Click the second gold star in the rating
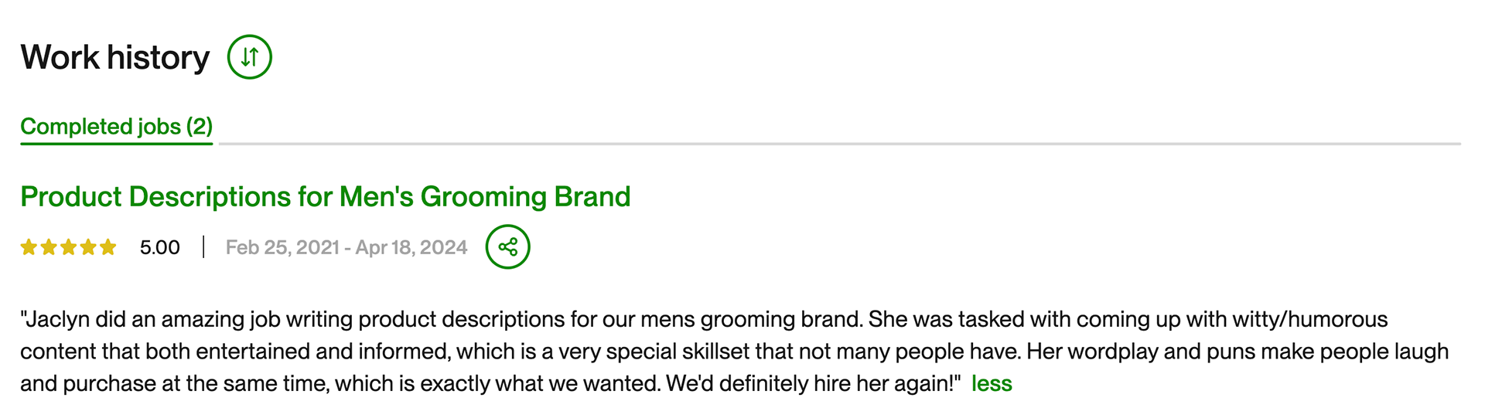The image size is (1485, 418). click(x=49, y=247)
